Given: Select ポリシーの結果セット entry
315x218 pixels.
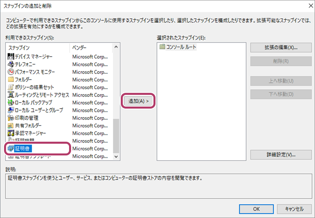Looking at the screenshot, I should (x=34, y=87).
